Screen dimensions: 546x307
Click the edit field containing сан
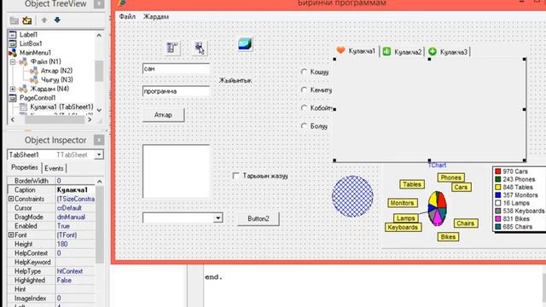pyautogui.click(x=176, y=68)
